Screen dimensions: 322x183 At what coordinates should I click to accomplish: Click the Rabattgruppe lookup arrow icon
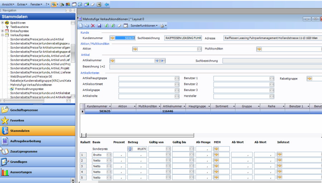[x=309, y=78]
